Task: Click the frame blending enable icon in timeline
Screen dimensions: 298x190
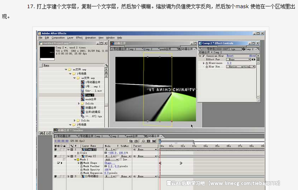Action: click(x=149, y=141)
